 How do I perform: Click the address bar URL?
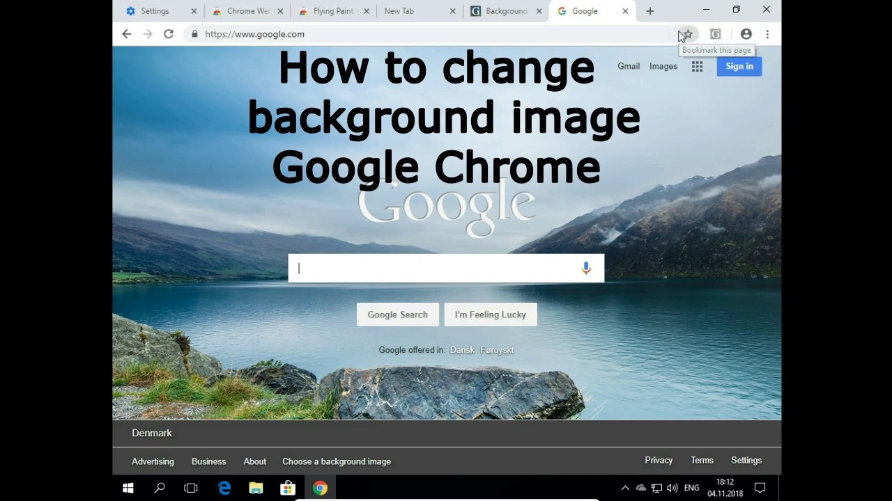click(254, 34)
